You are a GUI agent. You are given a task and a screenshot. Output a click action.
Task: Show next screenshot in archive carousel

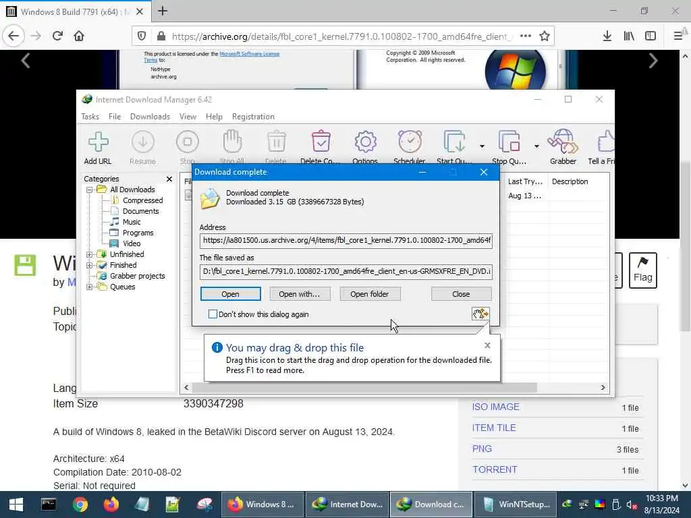[653, 61]
